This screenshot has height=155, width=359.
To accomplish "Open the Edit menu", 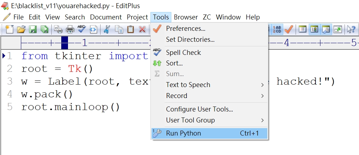I will click(35, 17).
